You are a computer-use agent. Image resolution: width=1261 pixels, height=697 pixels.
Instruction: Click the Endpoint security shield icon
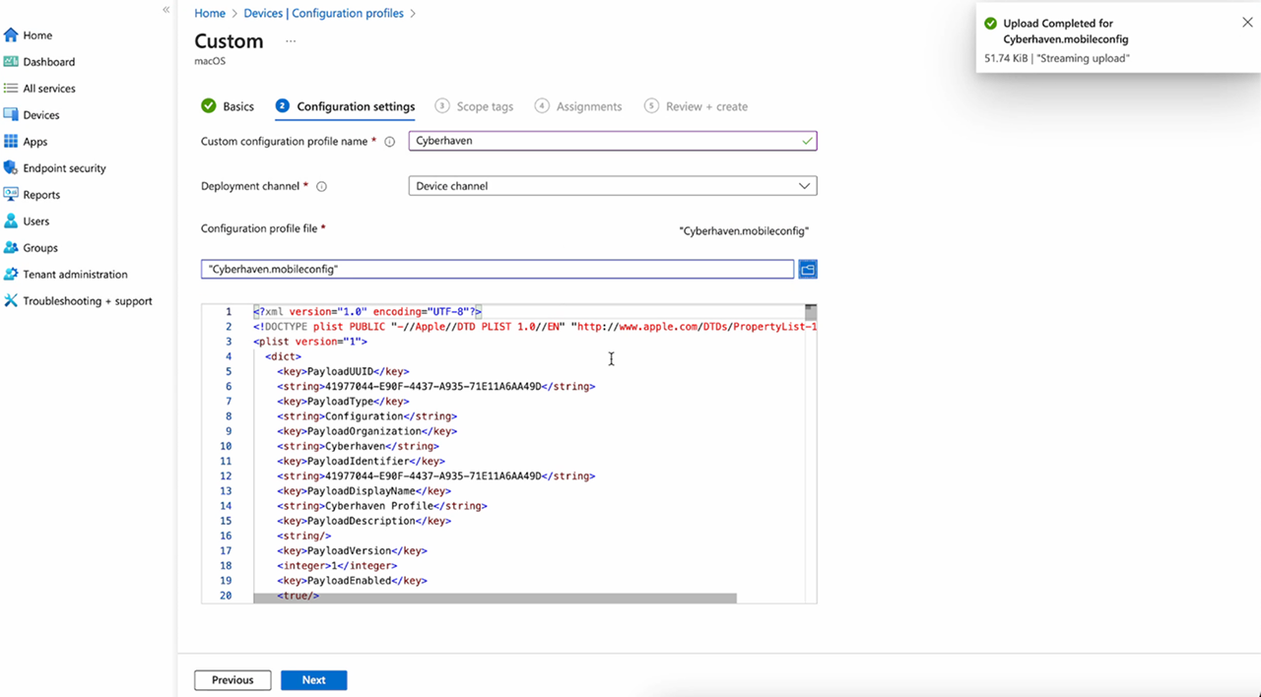pos(11,168)
